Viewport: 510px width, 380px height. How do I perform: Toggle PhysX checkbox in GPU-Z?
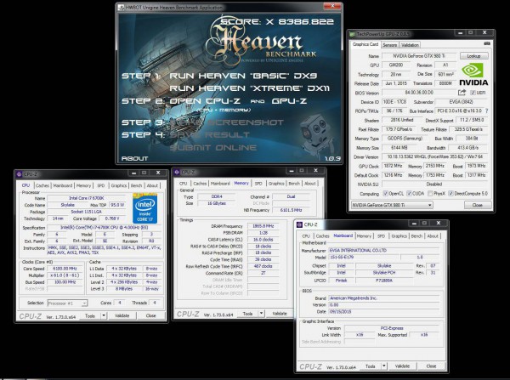pos(430,194)
